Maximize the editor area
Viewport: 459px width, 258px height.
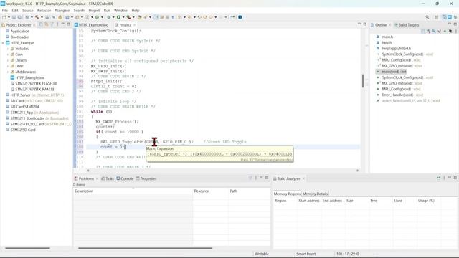[365, 24]
